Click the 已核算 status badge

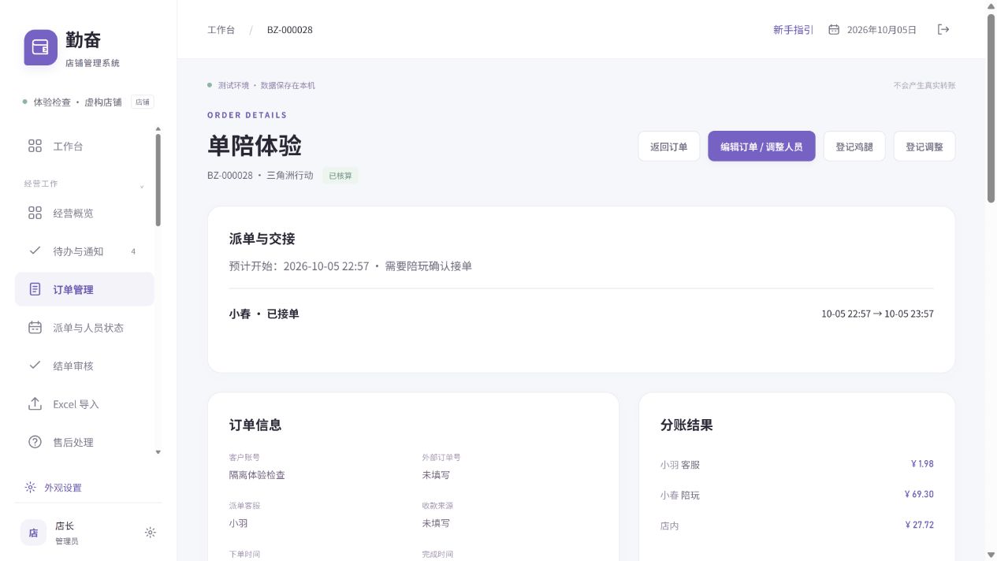tap(340, 176)
